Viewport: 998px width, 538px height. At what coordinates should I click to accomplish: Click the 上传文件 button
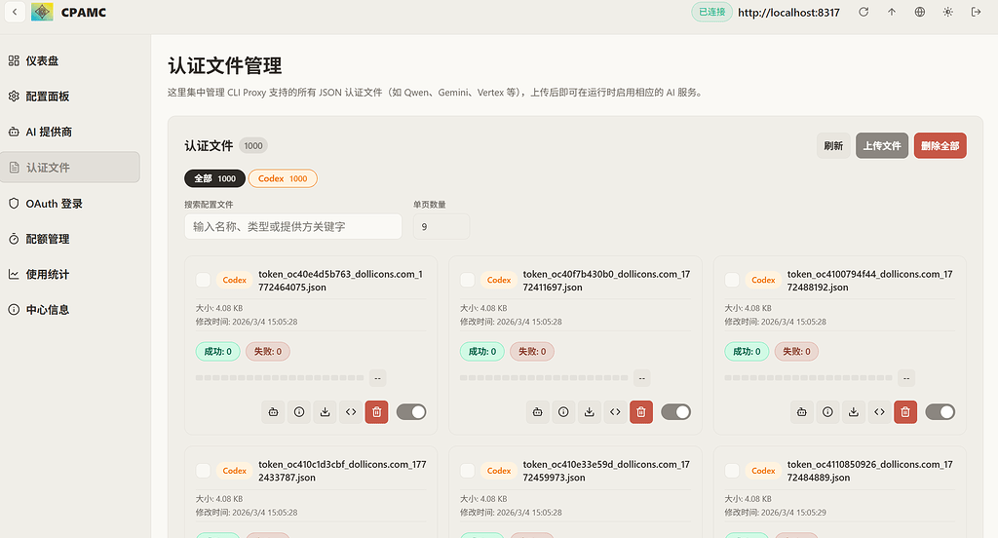(x=881, y=146)
